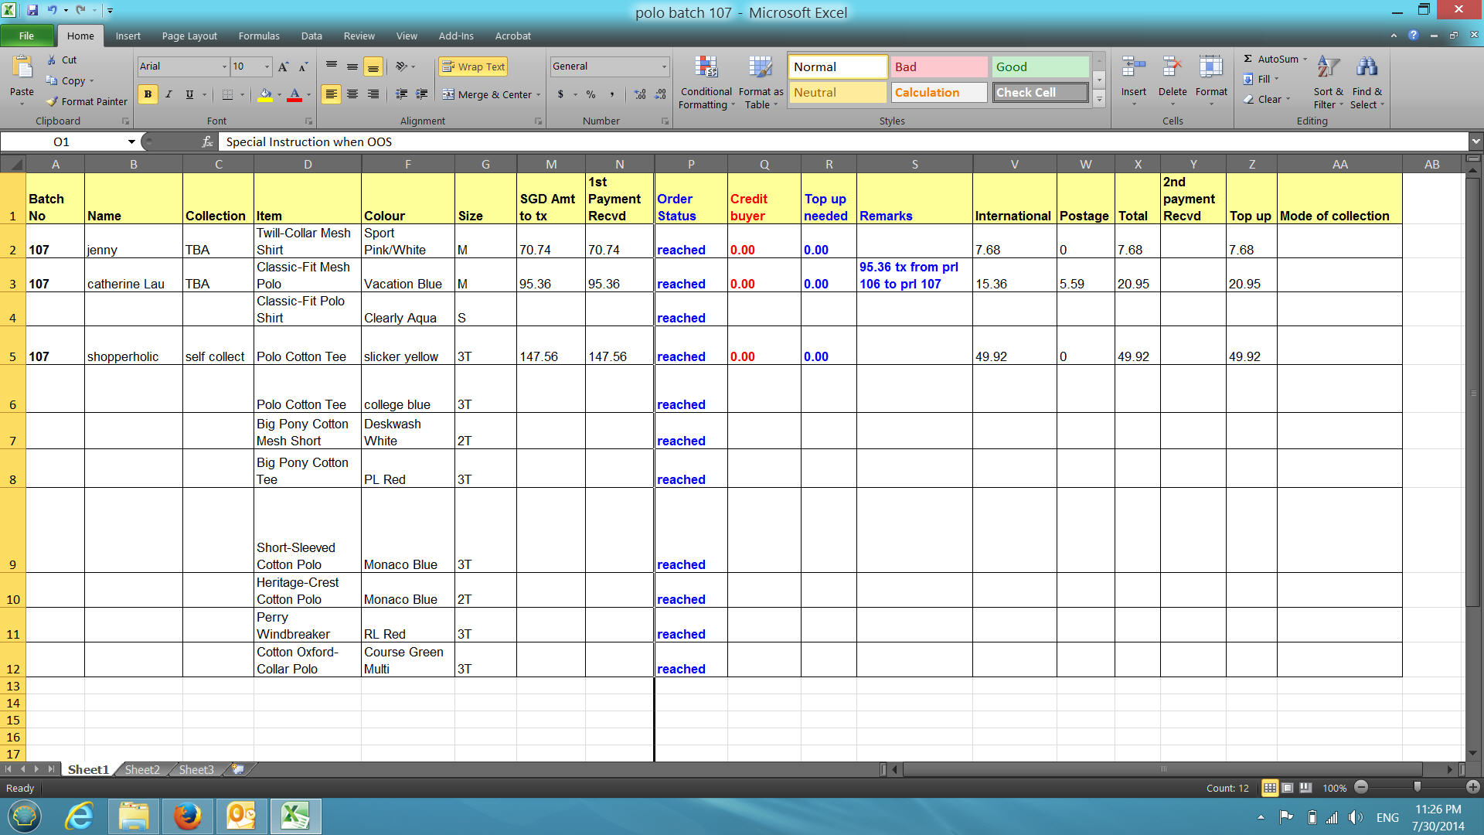Apply the Check Cell style
This screenshot has height=835, width=1484.
coord(1040,92)
